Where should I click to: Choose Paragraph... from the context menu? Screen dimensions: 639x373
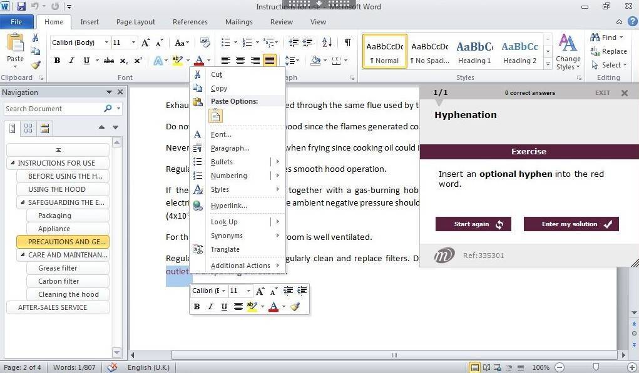[230, 148]
